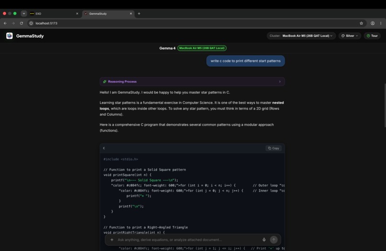The image size is (386, 251).
Task: Click the '#include <stdio.h>' code line
Action: pos(121,159)
